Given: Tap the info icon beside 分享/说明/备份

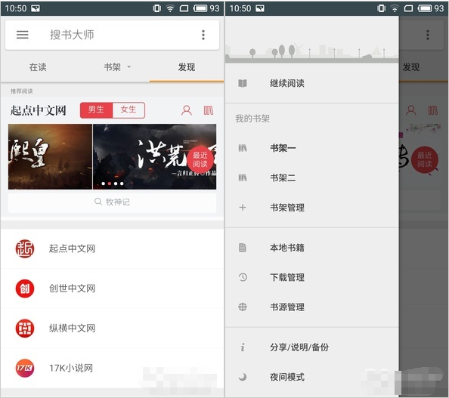Looking at the screenshot, I should (243, 347).
